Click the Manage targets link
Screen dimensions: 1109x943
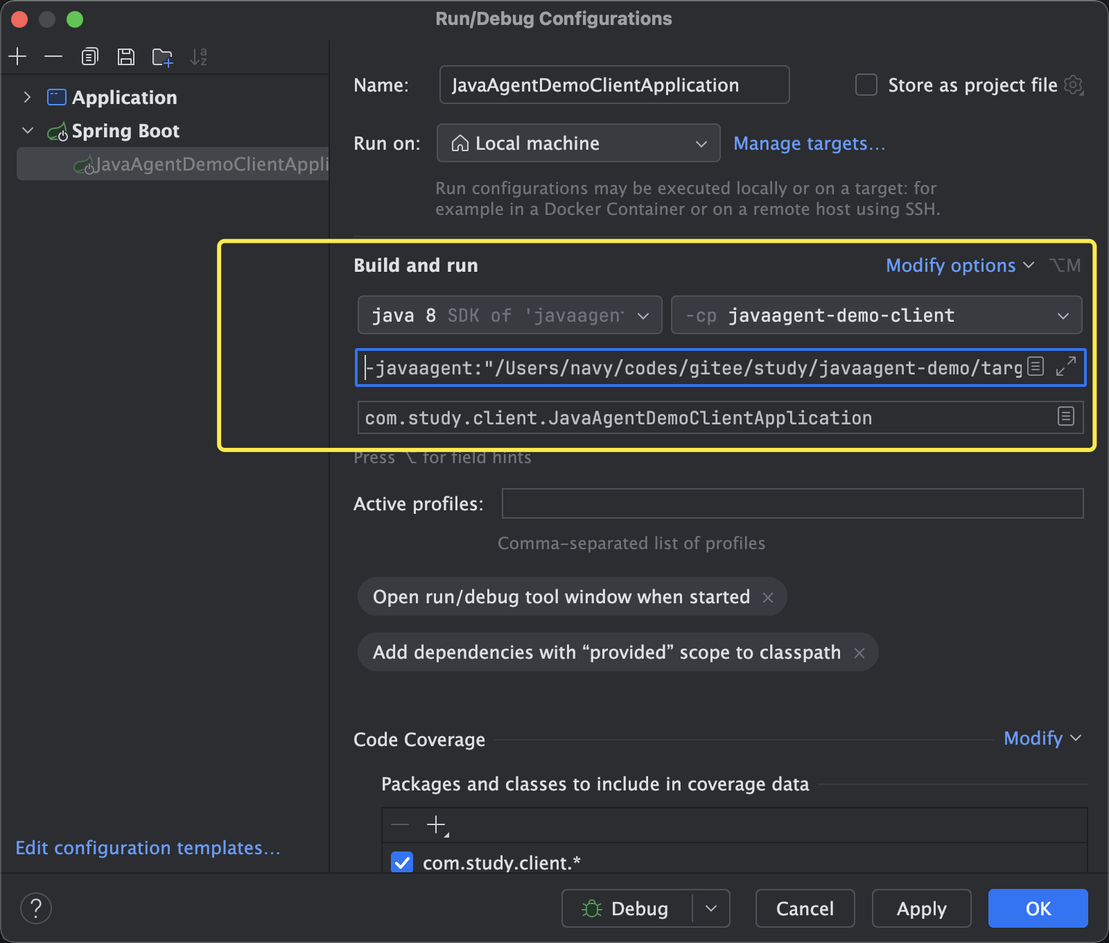click(810, 144)
